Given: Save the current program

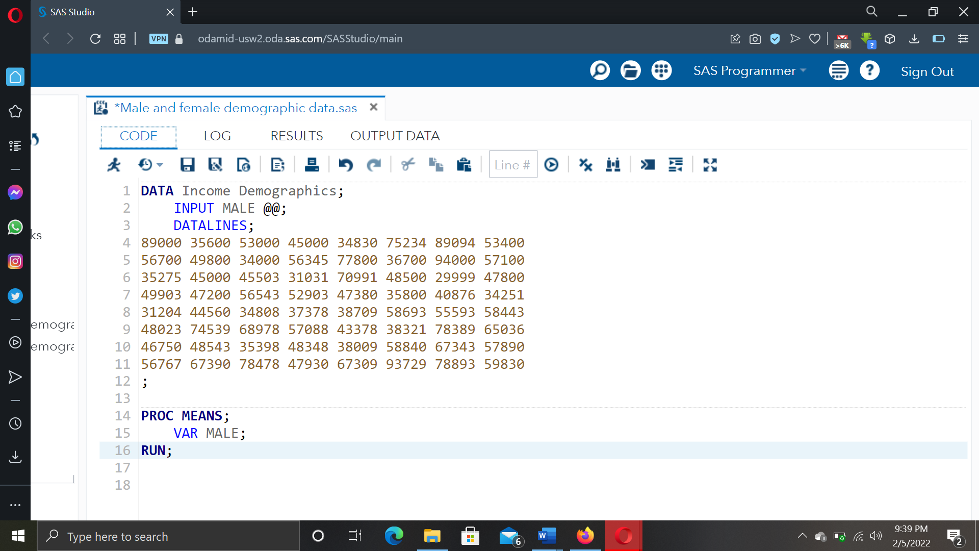Looking at the screenshot, I should coord(187,164).
